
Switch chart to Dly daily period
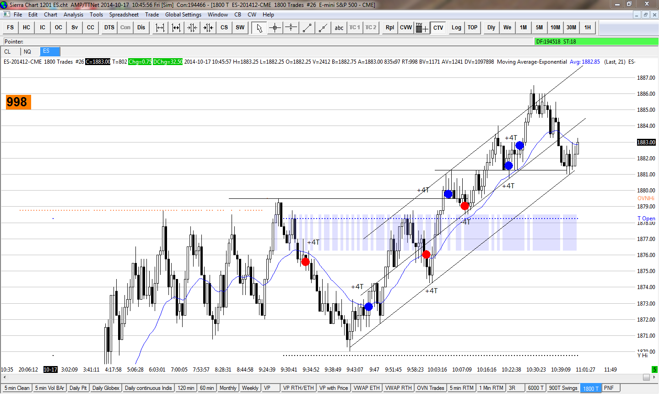(x=492, y=27)
